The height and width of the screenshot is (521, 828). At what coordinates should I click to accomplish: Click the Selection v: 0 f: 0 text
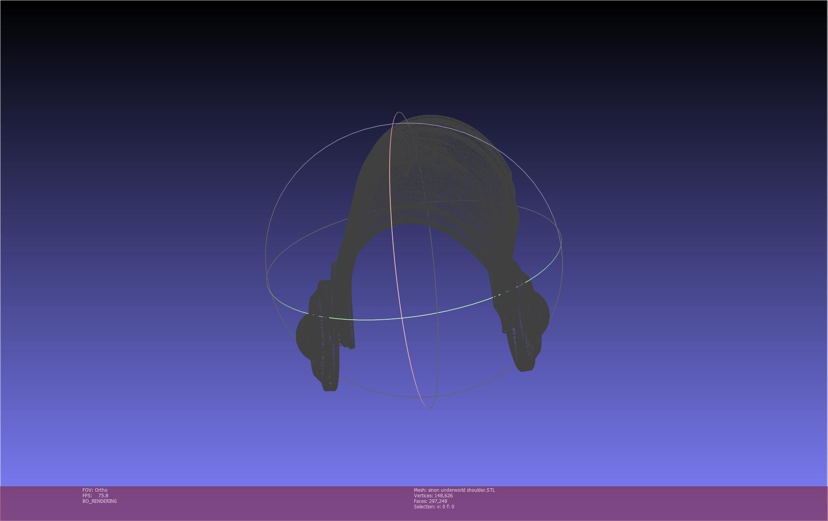(434, 507)
